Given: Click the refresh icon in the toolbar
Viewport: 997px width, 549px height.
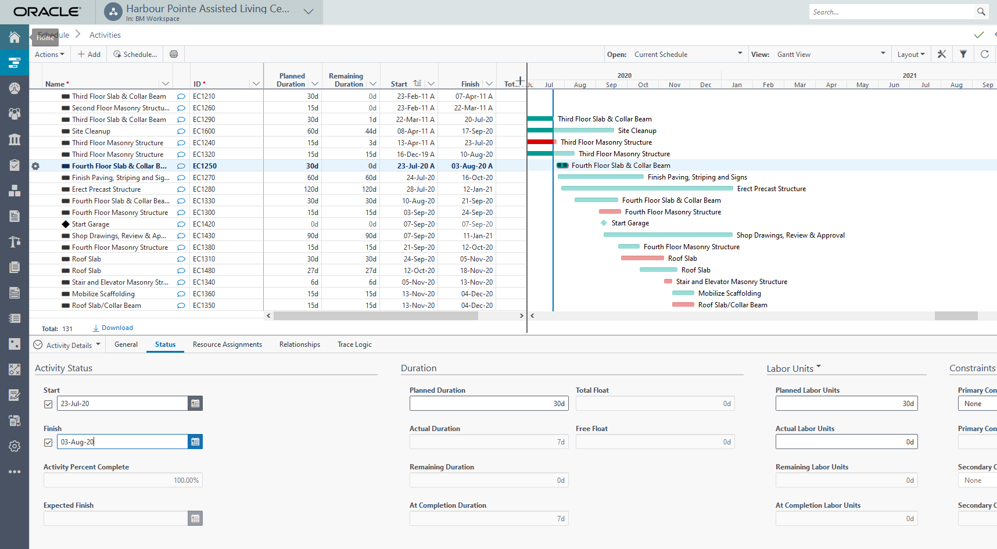Looking at the screenshot, I should coord(985,54).
